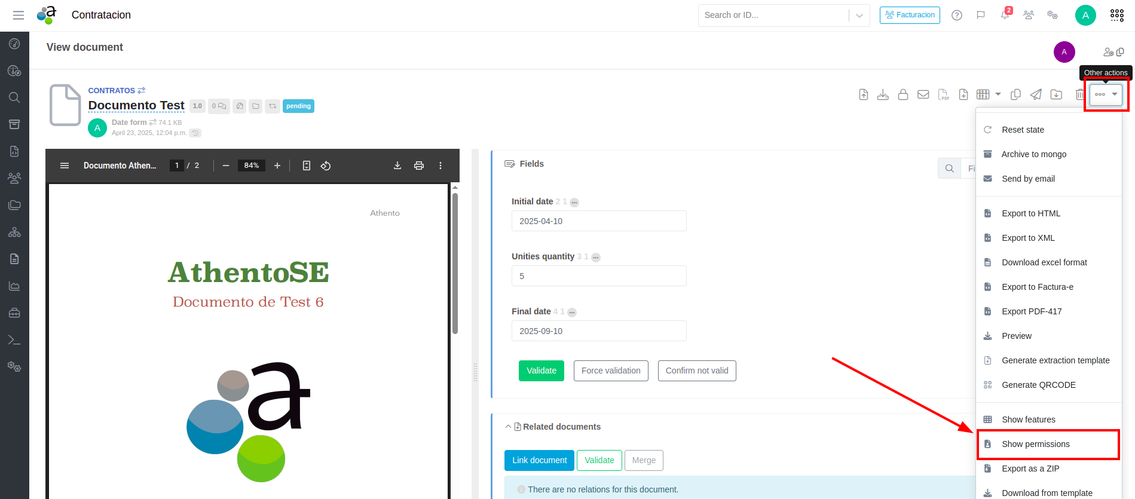Click the paper plane send icon

[x=1036, y=94]
